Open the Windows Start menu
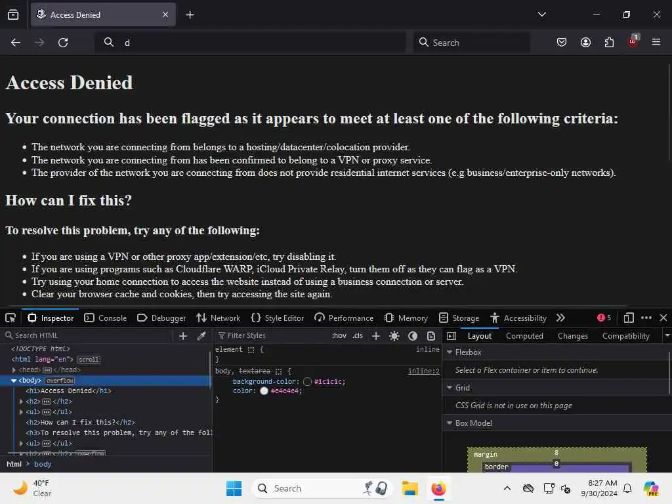The height and width of the screenshot is (504, 672). 234,488
